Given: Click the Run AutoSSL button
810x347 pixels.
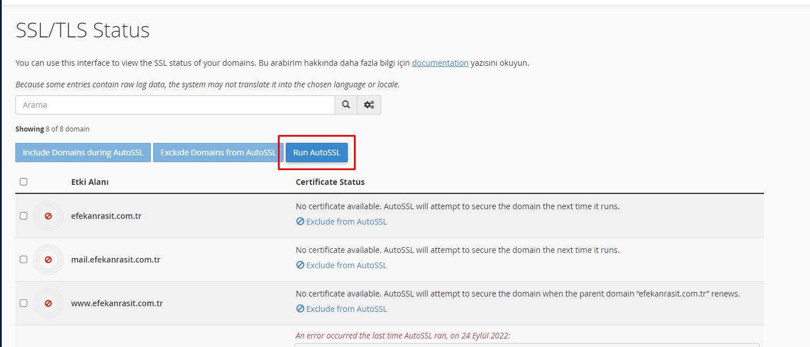Looking at the screenshot, I should 317,152.
